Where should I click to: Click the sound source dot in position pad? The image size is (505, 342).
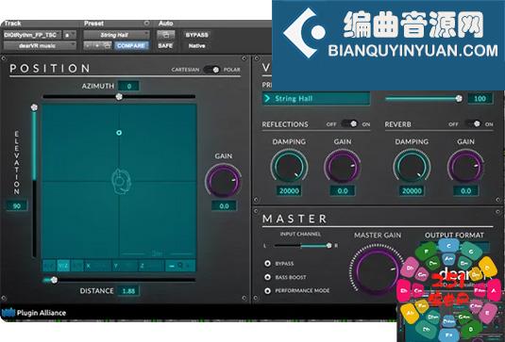tap(119, 133)
